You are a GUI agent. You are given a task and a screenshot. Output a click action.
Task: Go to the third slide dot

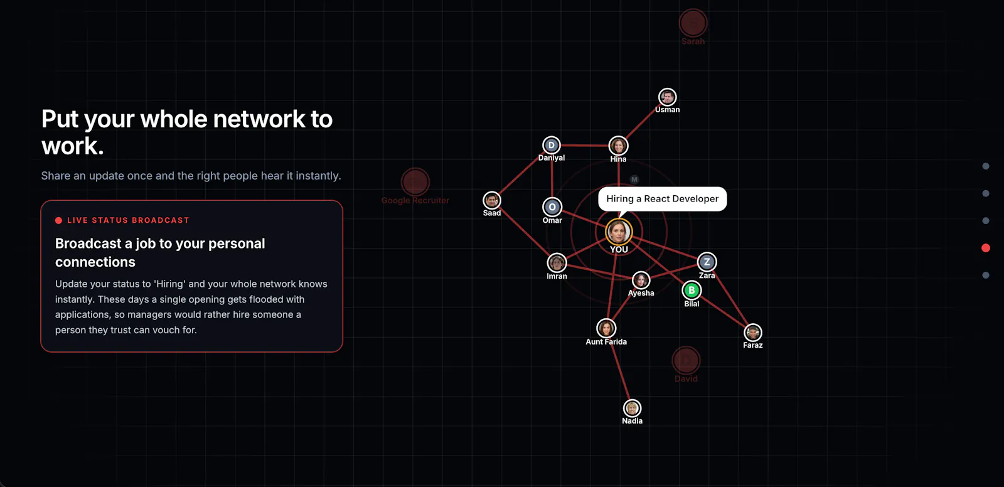coord(986,221)
